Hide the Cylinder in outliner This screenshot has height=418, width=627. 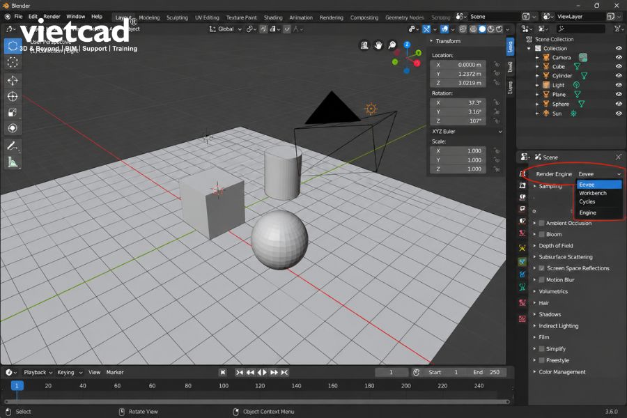619,76
